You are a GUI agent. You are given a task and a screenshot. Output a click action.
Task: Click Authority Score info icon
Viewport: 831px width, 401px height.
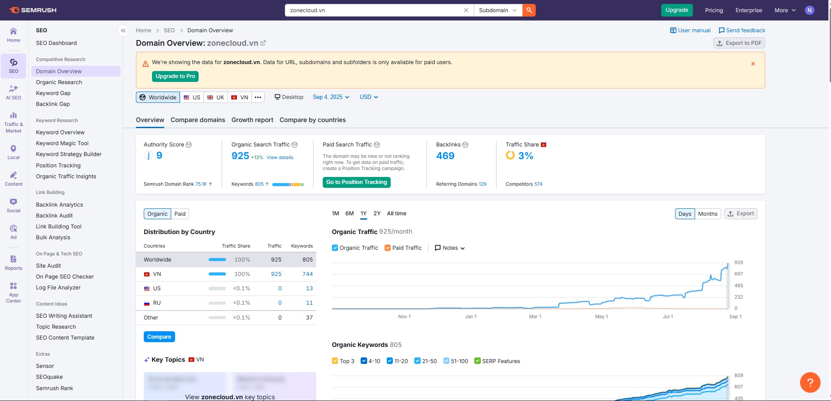(x=189, y=145)
